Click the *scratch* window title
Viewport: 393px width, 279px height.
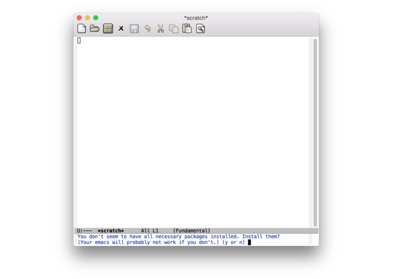(196, 18)
